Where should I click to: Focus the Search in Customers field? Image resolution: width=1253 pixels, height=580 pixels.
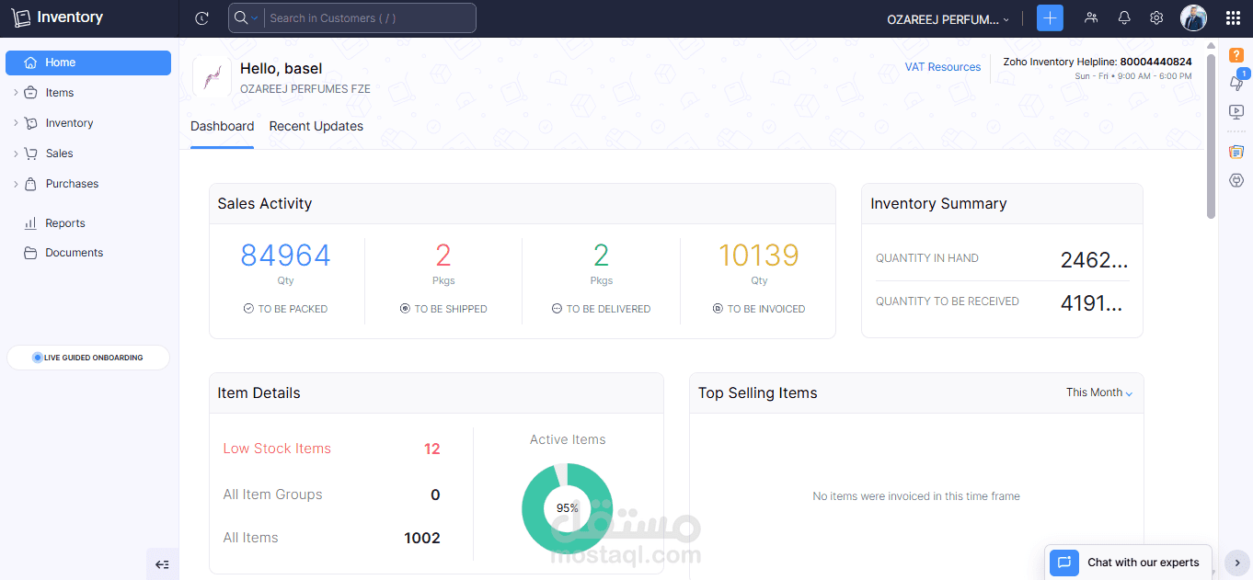(370, 18)
